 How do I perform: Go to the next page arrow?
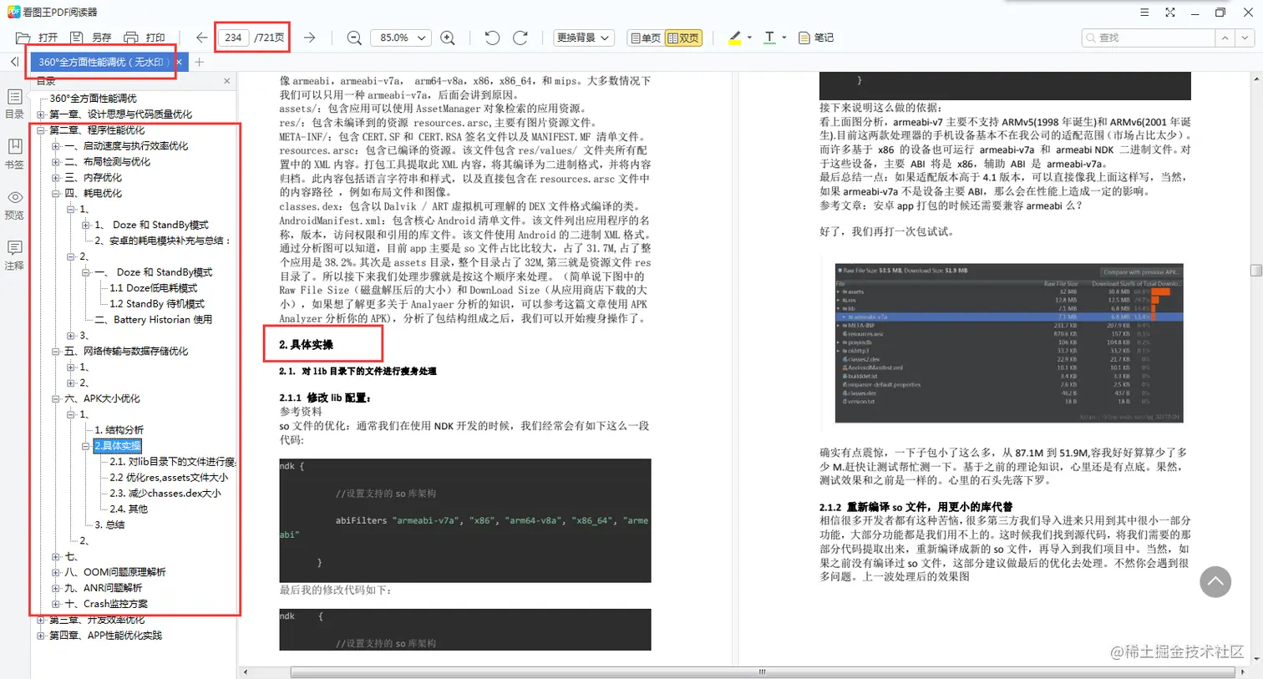[309, 38]
